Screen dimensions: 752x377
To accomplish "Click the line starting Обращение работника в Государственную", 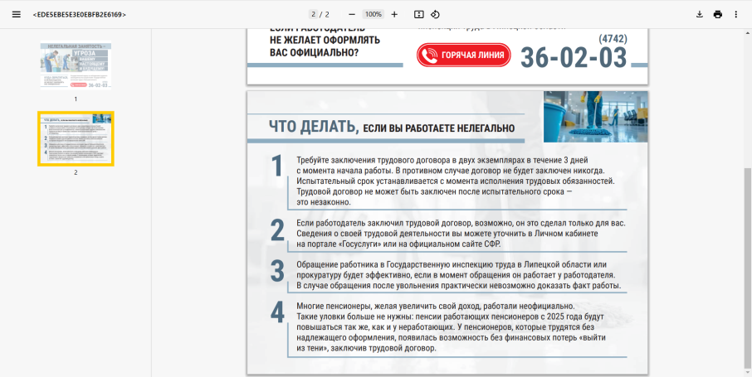I will click(452, 264).
